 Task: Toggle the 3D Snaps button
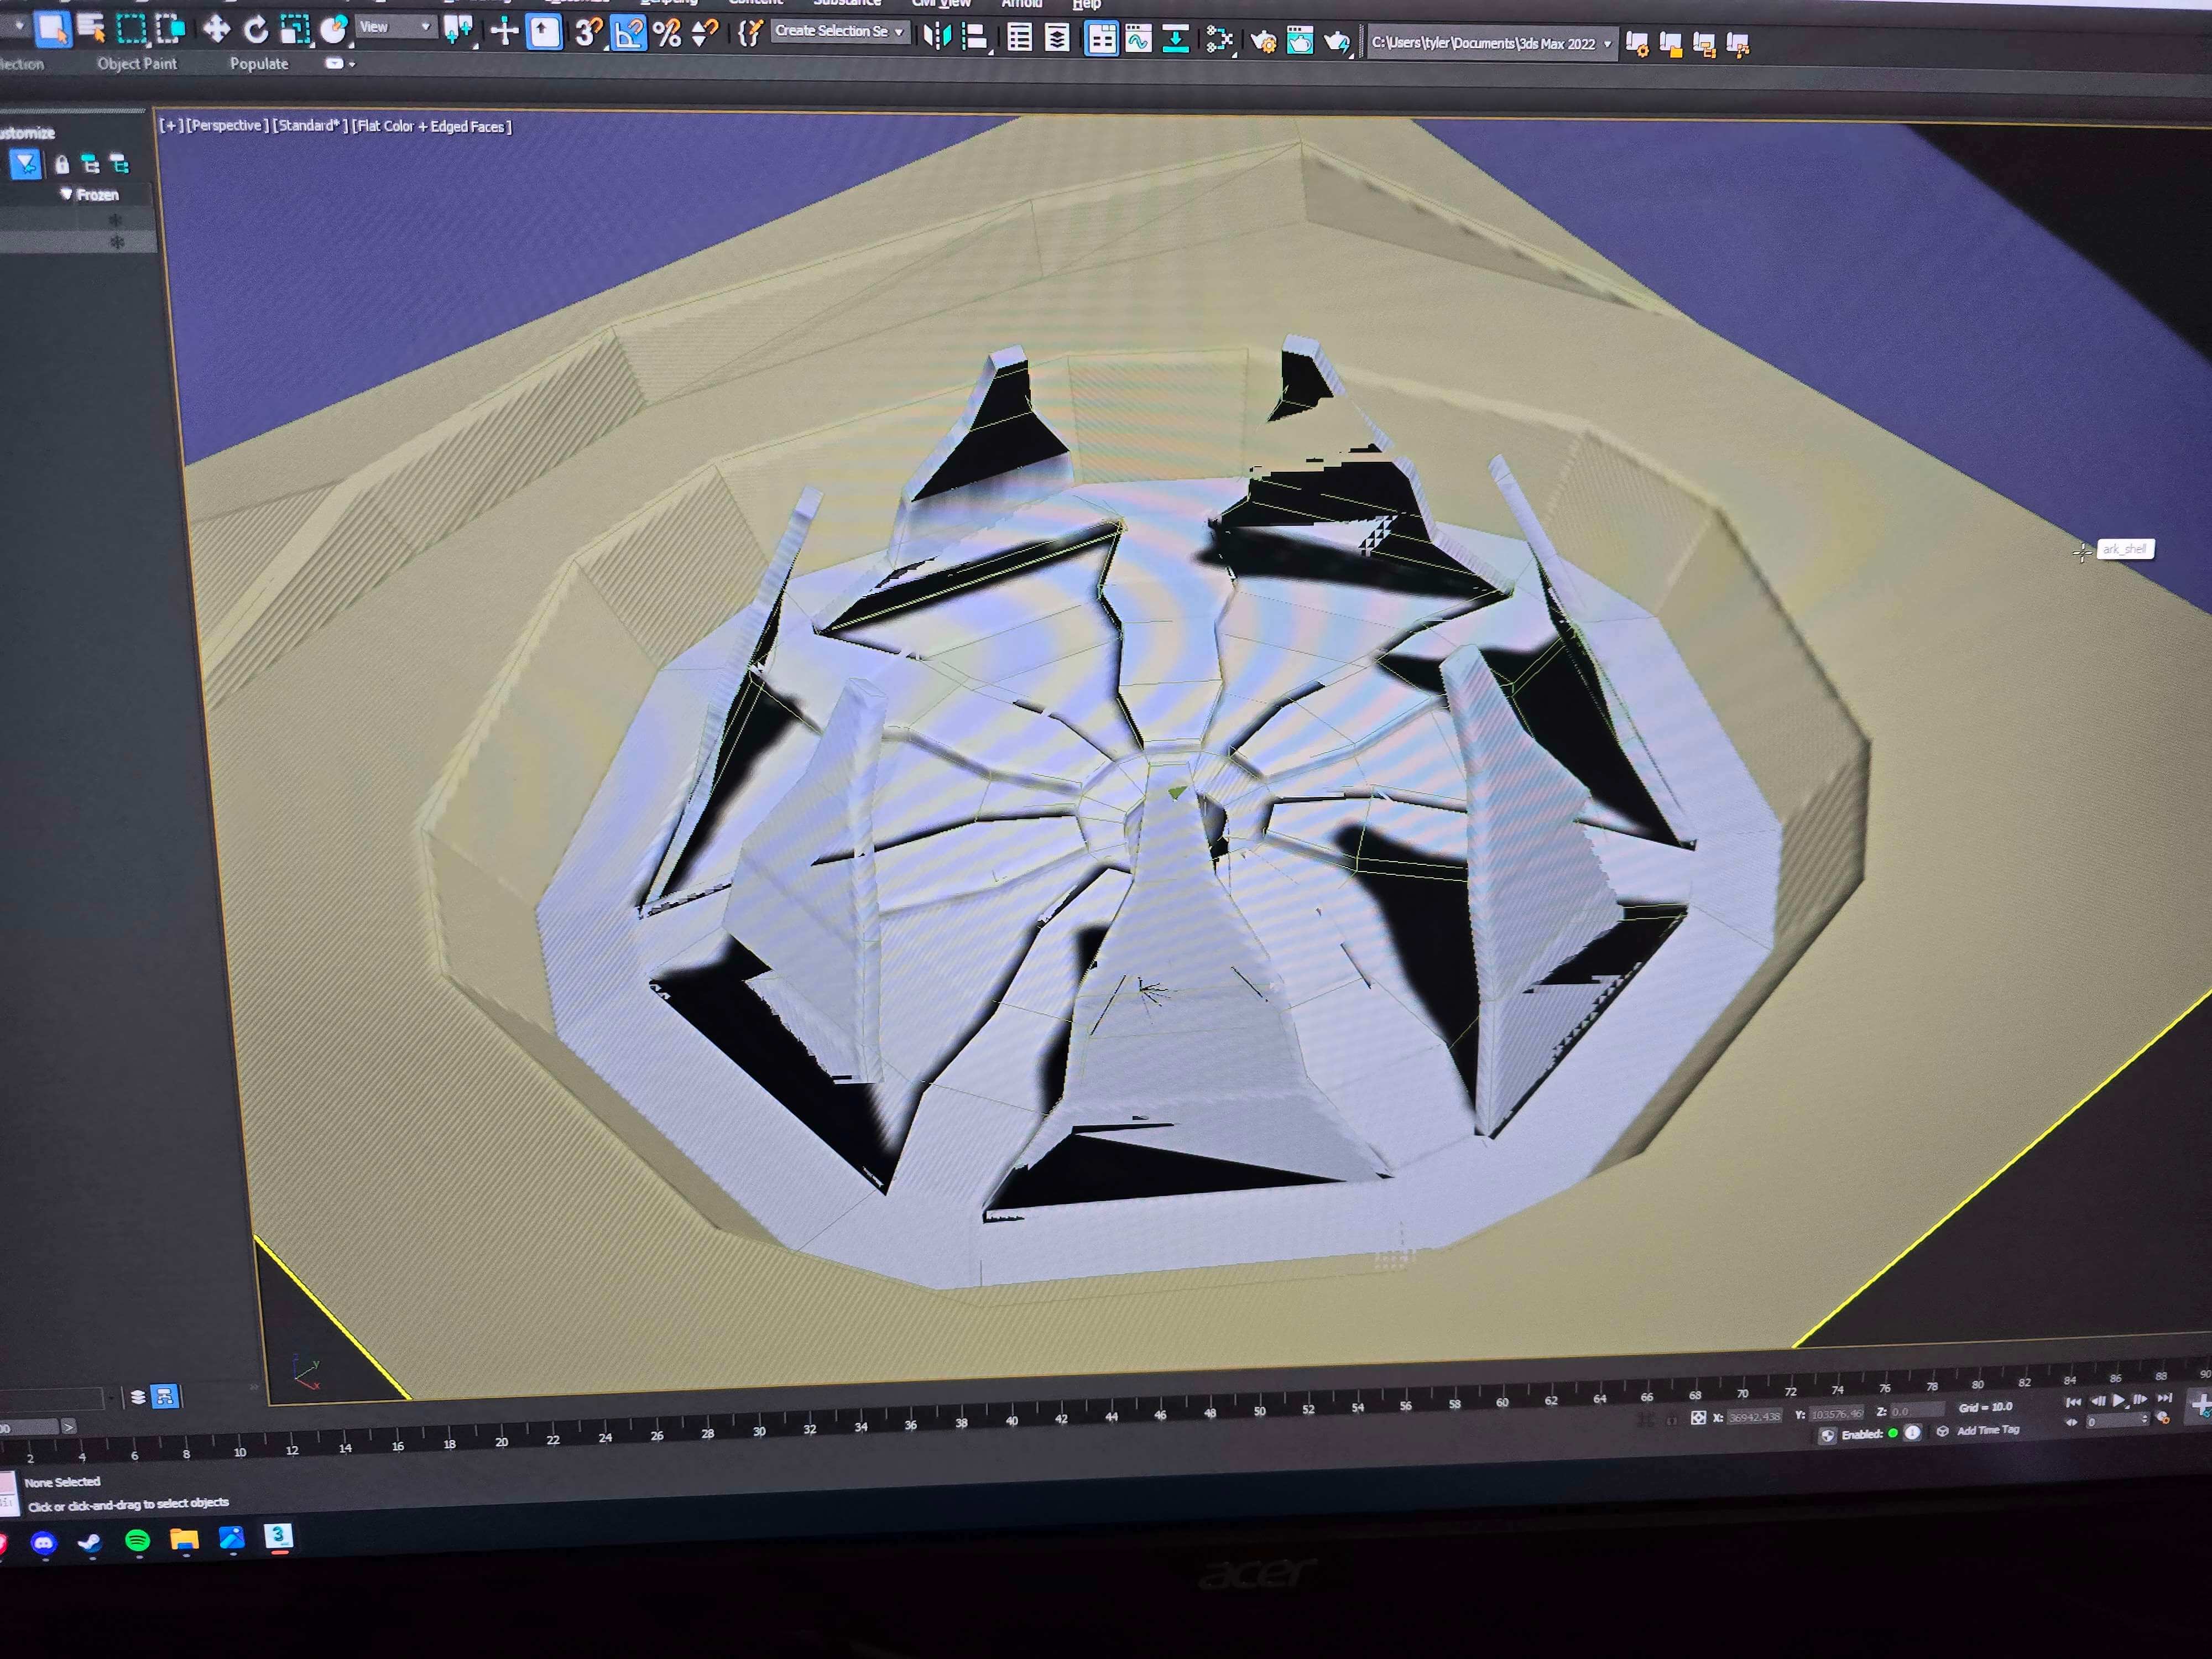[589, 33]
